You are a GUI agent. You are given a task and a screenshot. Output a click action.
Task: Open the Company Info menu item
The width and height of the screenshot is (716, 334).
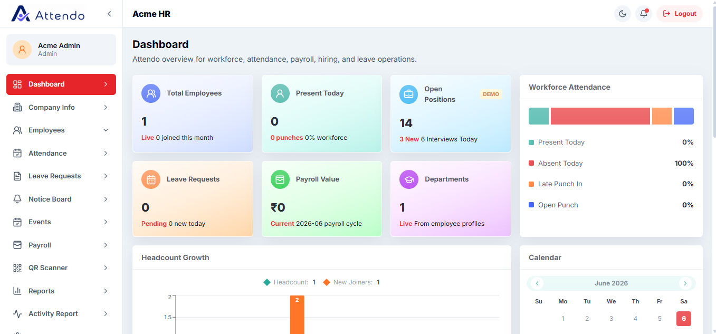(61, 107)
